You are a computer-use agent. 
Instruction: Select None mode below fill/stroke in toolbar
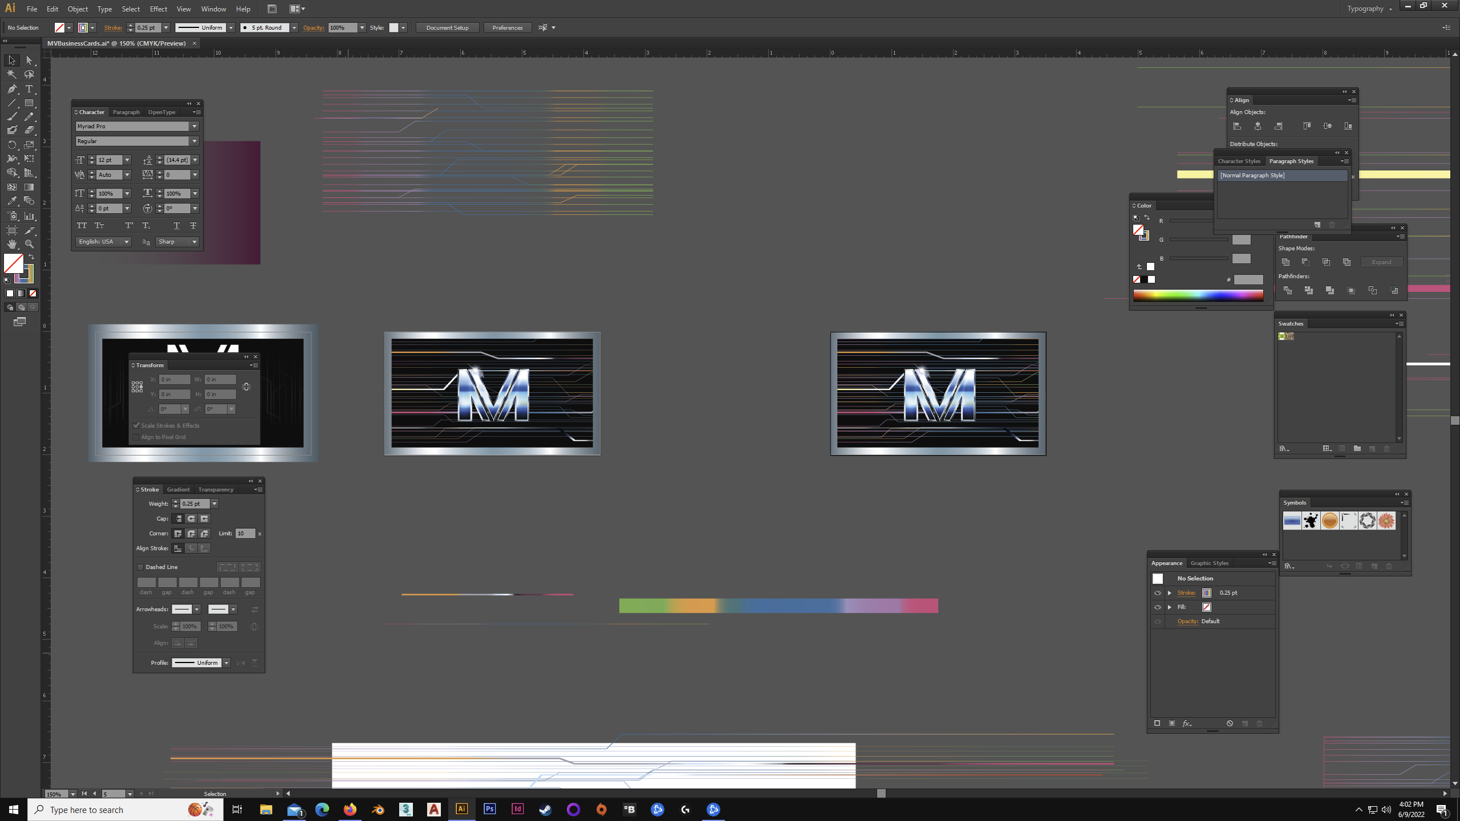pos(33,294)
